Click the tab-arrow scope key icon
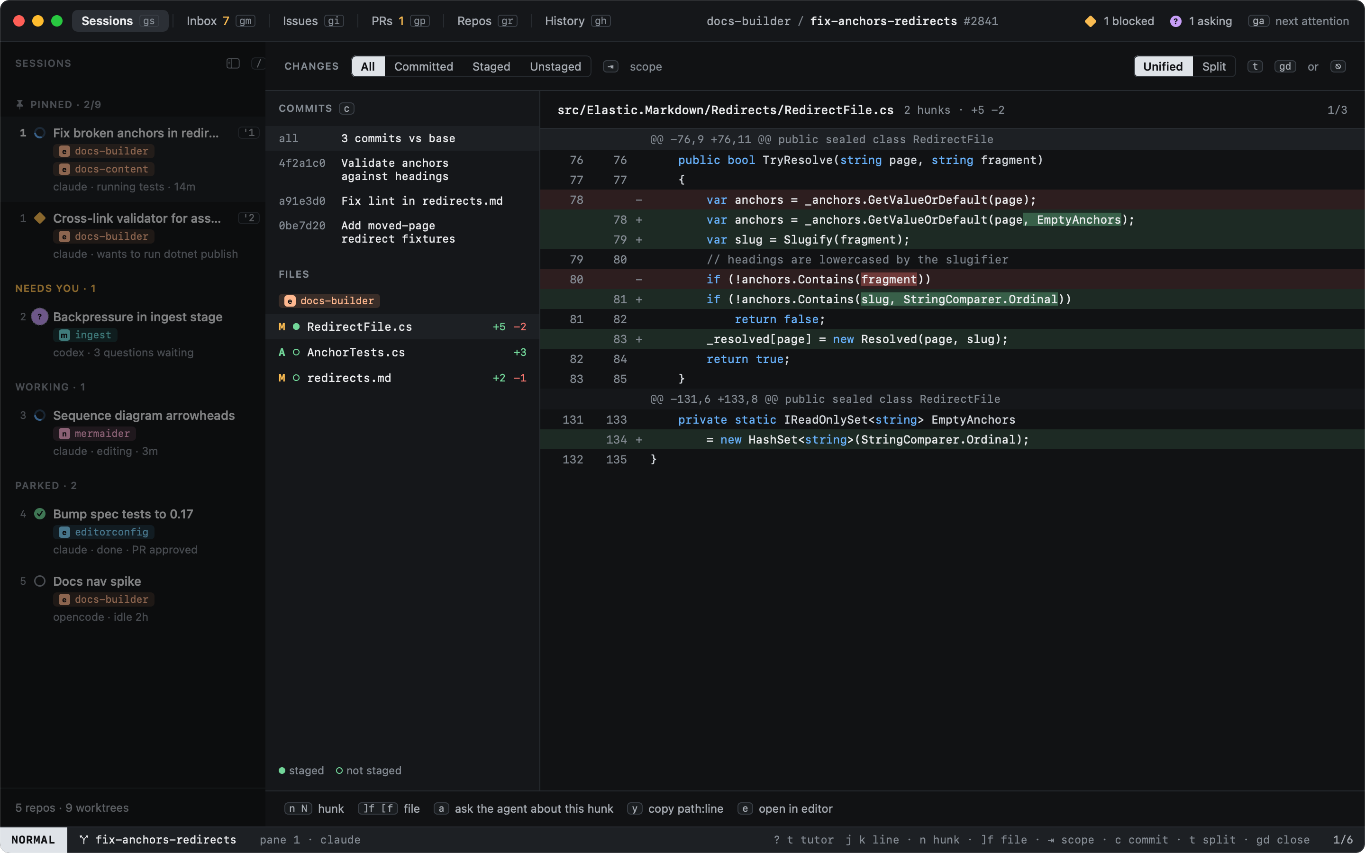 click(610, 66)
